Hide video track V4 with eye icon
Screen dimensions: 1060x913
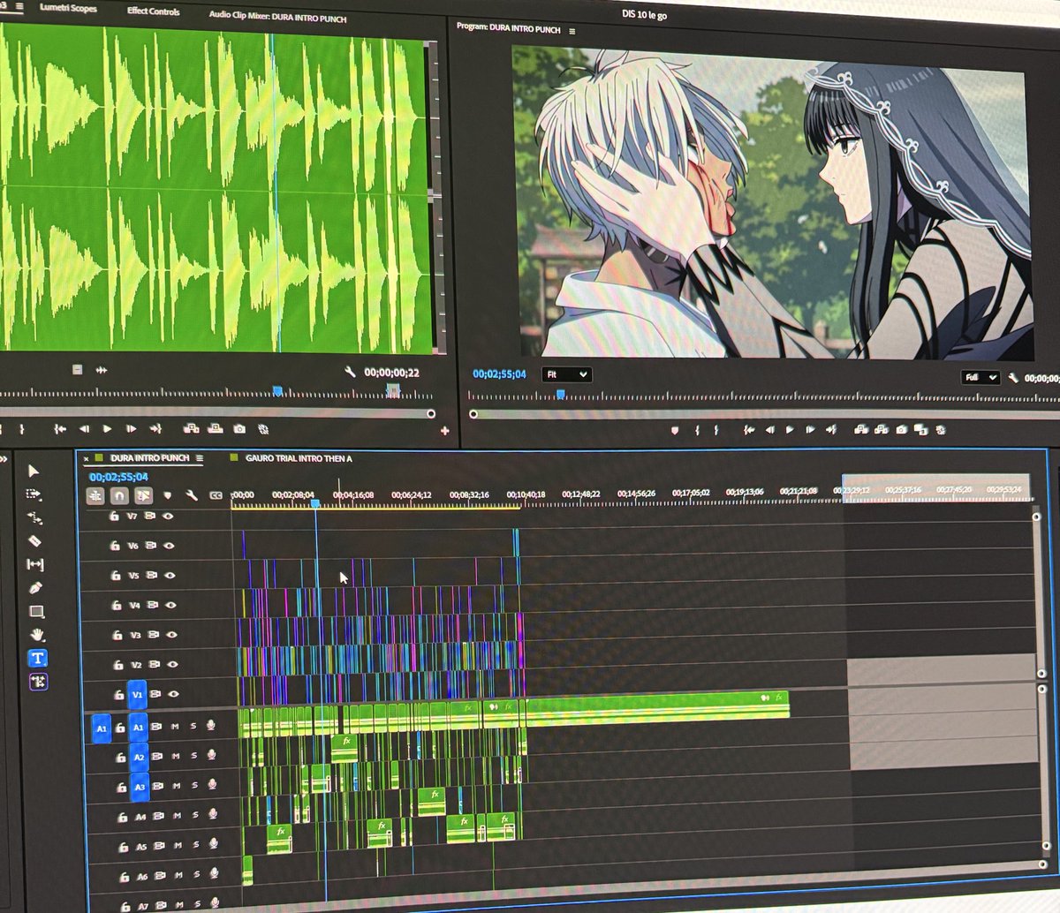pos(170,606)
